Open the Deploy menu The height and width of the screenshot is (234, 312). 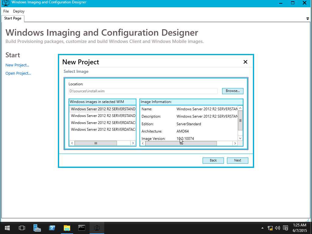pyautogui.click(x=19, y=11)
